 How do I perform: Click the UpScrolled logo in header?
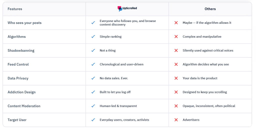pyautogui.click(x=127, y=9)
